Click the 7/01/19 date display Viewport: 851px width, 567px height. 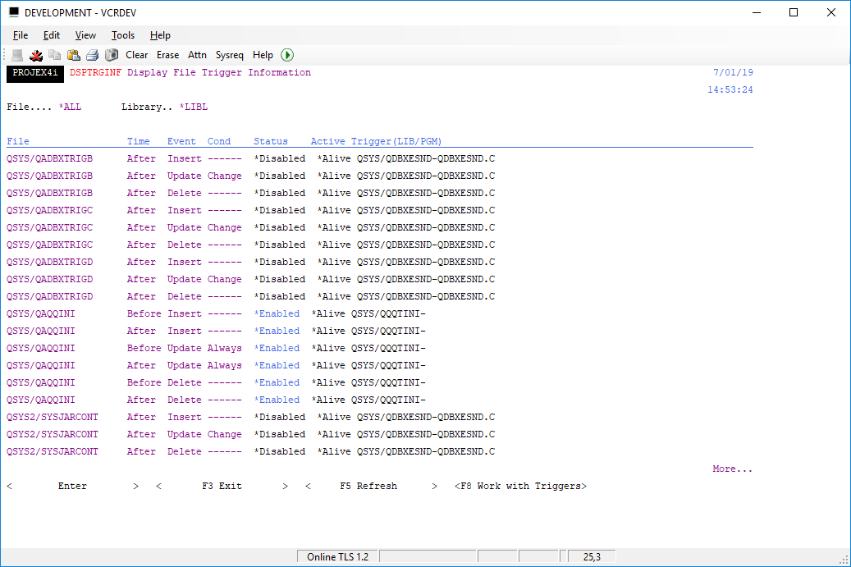click(733, 73)
